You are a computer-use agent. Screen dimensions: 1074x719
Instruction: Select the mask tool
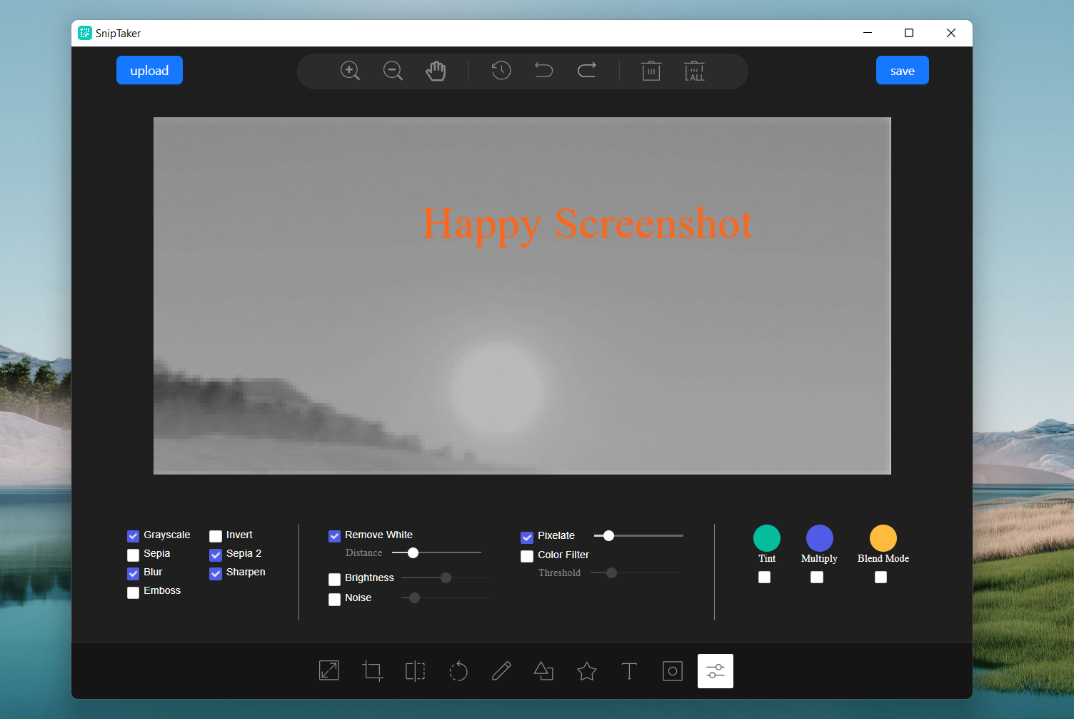click(673, 670)
